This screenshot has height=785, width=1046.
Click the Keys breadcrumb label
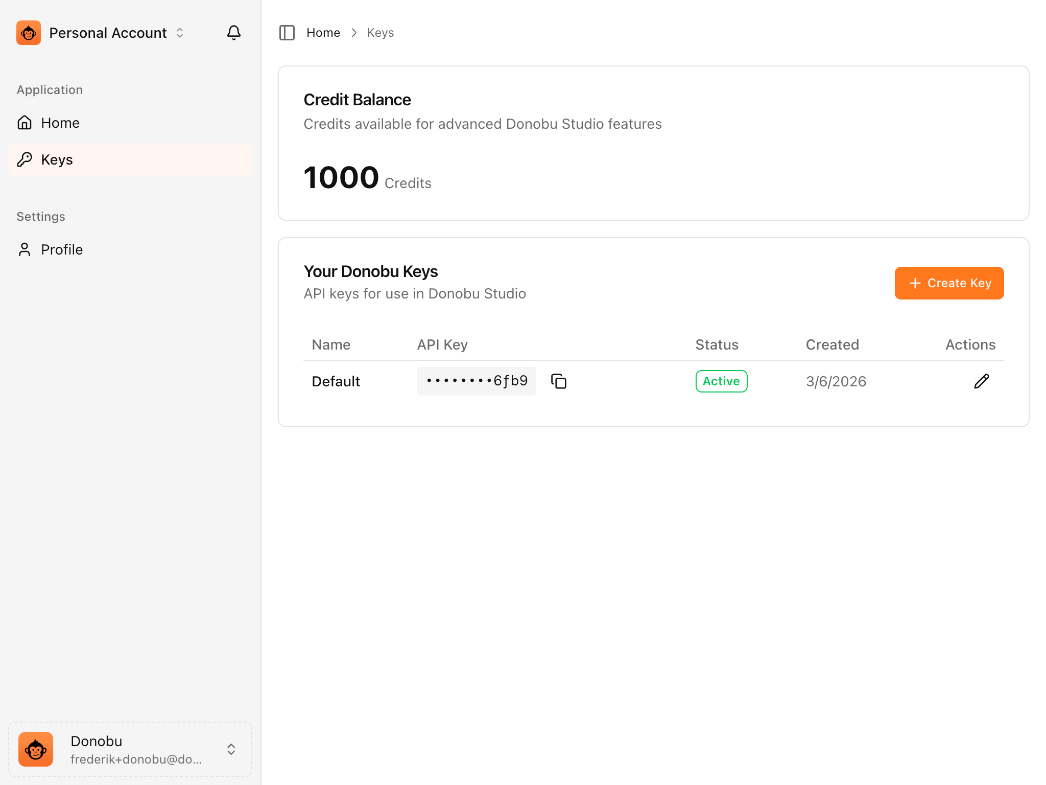pos(381,33)
